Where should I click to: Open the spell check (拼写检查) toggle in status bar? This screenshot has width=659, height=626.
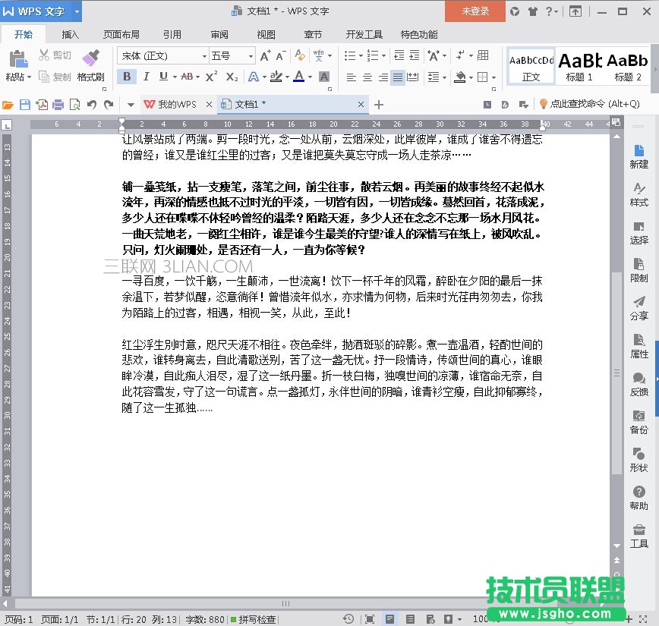click(254, 618)
